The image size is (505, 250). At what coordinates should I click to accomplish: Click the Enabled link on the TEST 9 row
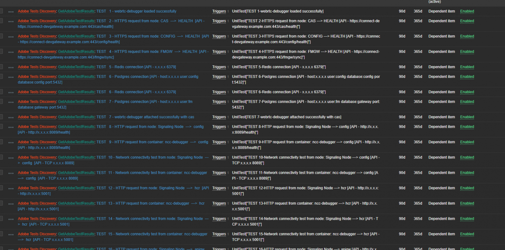click(467, 142)
